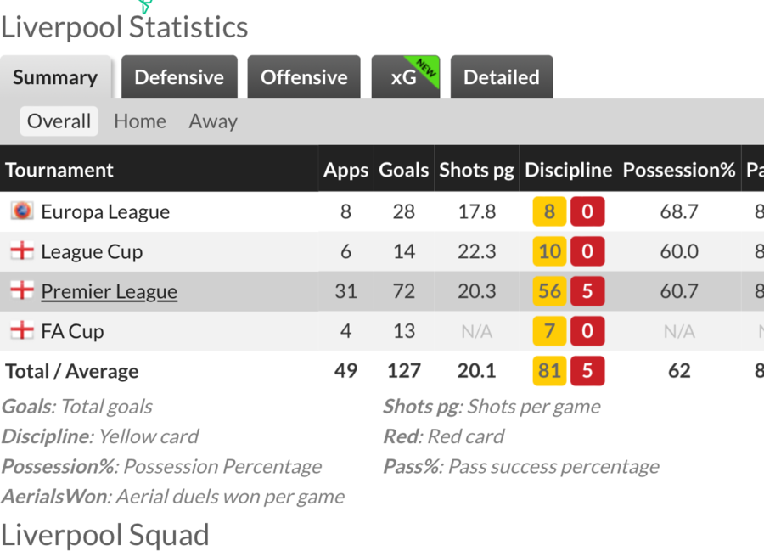Sort by the Shots pg column header
This screenshot has height=551, width=764.
[x=476, y=170]
